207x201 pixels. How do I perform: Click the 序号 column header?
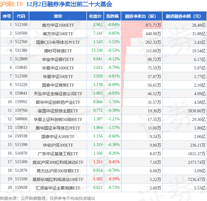pyautogui.click(x=7, y=16)
